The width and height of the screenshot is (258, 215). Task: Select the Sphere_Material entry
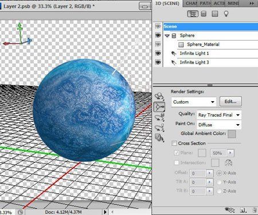203,45
